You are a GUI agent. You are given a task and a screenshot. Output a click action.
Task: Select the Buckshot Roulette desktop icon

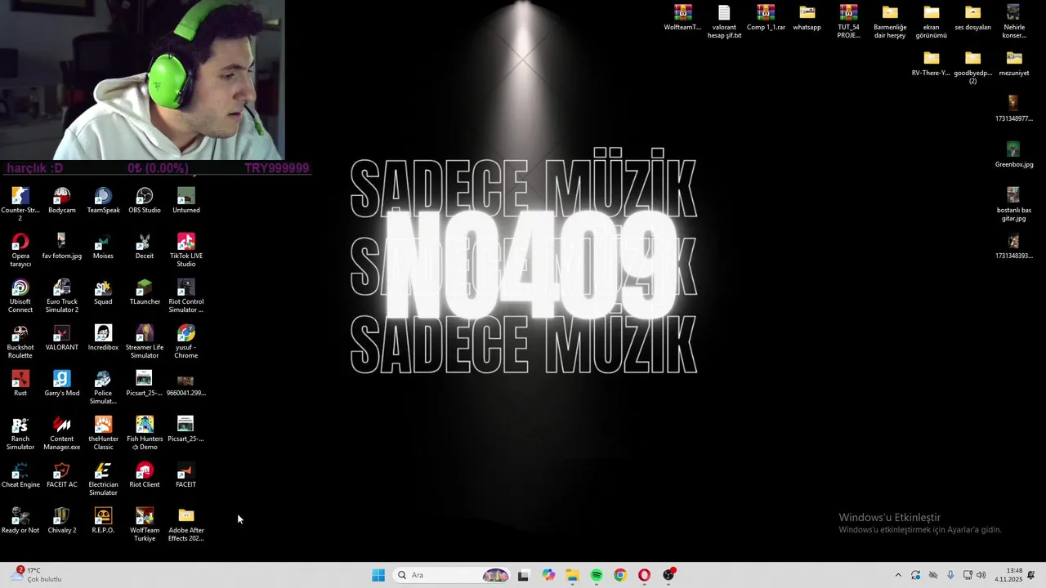coord(20,341)
